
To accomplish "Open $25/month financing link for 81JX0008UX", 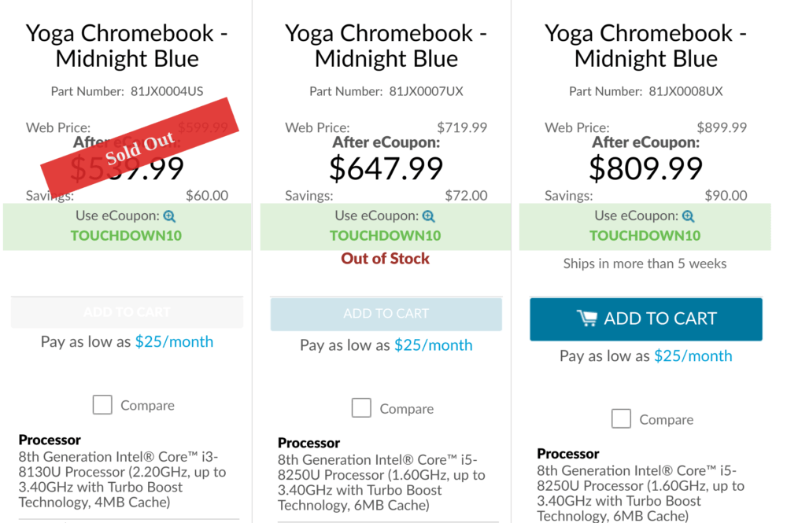I will pos(693,356).
